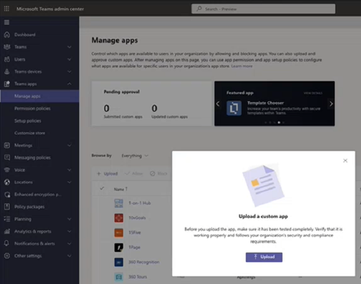Screen dimensions: 361x284
Task: Expand the Meetings section chevron
Action: [69, 146]
